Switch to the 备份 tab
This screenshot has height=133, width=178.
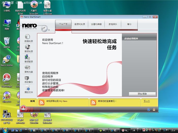[x=129, y=24]
